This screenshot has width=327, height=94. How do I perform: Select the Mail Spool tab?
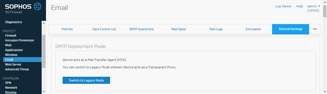coord(179,29)
